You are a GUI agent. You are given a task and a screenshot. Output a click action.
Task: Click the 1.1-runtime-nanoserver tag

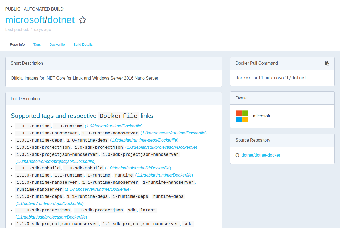(110, 182)
